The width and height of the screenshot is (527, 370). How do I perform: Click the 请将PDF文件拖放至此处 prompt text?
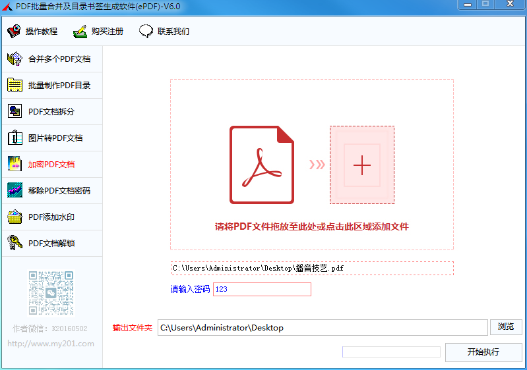pyautogui.click(x=312, y=226)
